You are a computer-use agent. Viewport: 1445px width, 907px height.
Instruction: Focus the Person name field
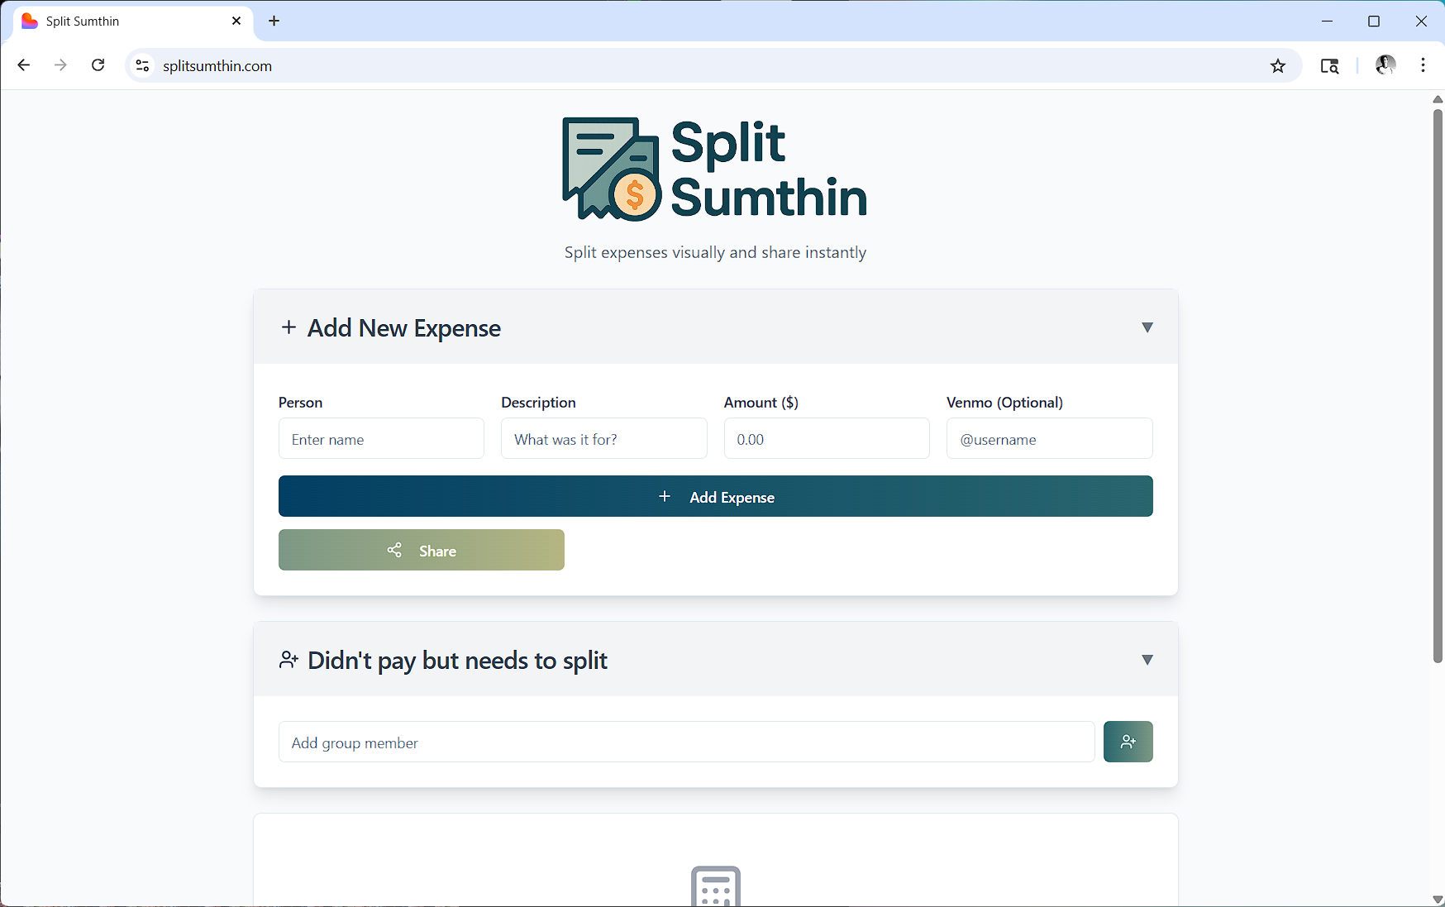tap(381, 439)
